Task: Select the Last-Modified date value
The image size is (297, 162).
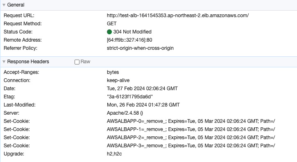Action: (x=143, y=105)
